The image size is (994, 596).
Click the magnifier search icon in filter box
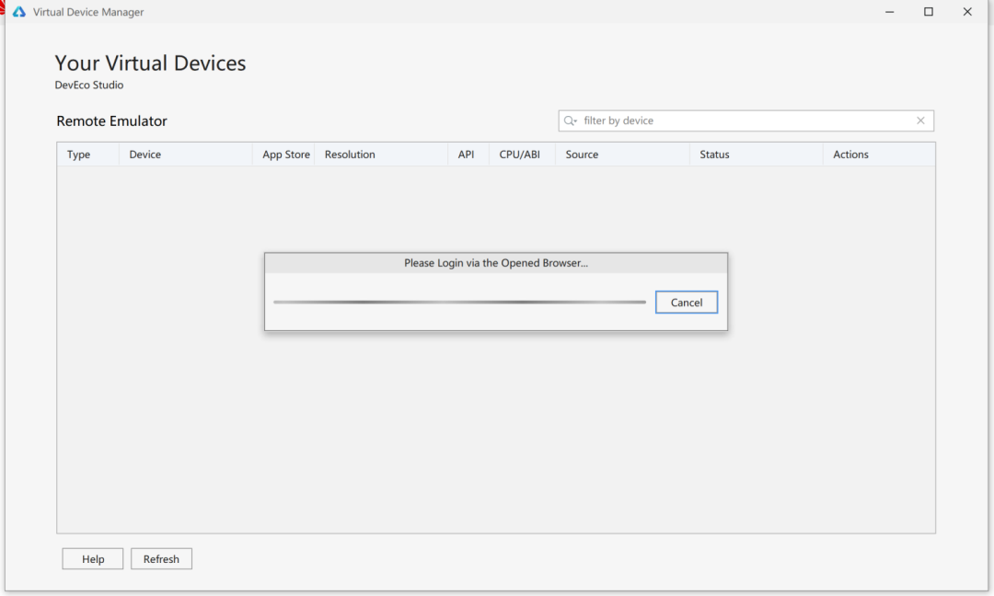coord(571,120)
